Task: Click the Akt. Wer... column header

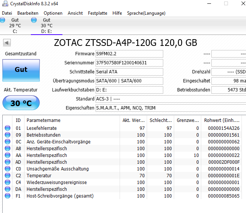Action: pyautogui.click(x=134, y=120)
